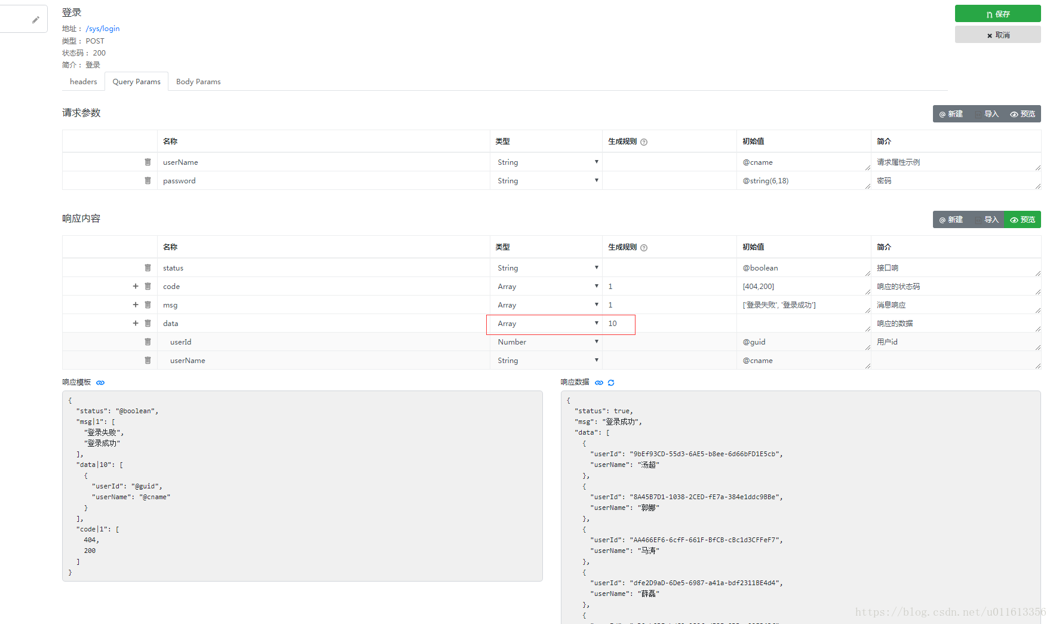This screenshot has height=624, width=1053.
Task: Click the POST request type text
Action: click(x=95, y=41)
